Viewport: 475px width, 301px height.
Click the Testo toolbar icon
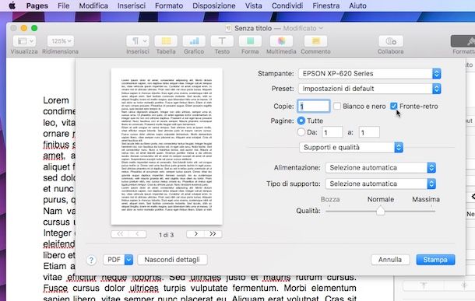point(222,41)
